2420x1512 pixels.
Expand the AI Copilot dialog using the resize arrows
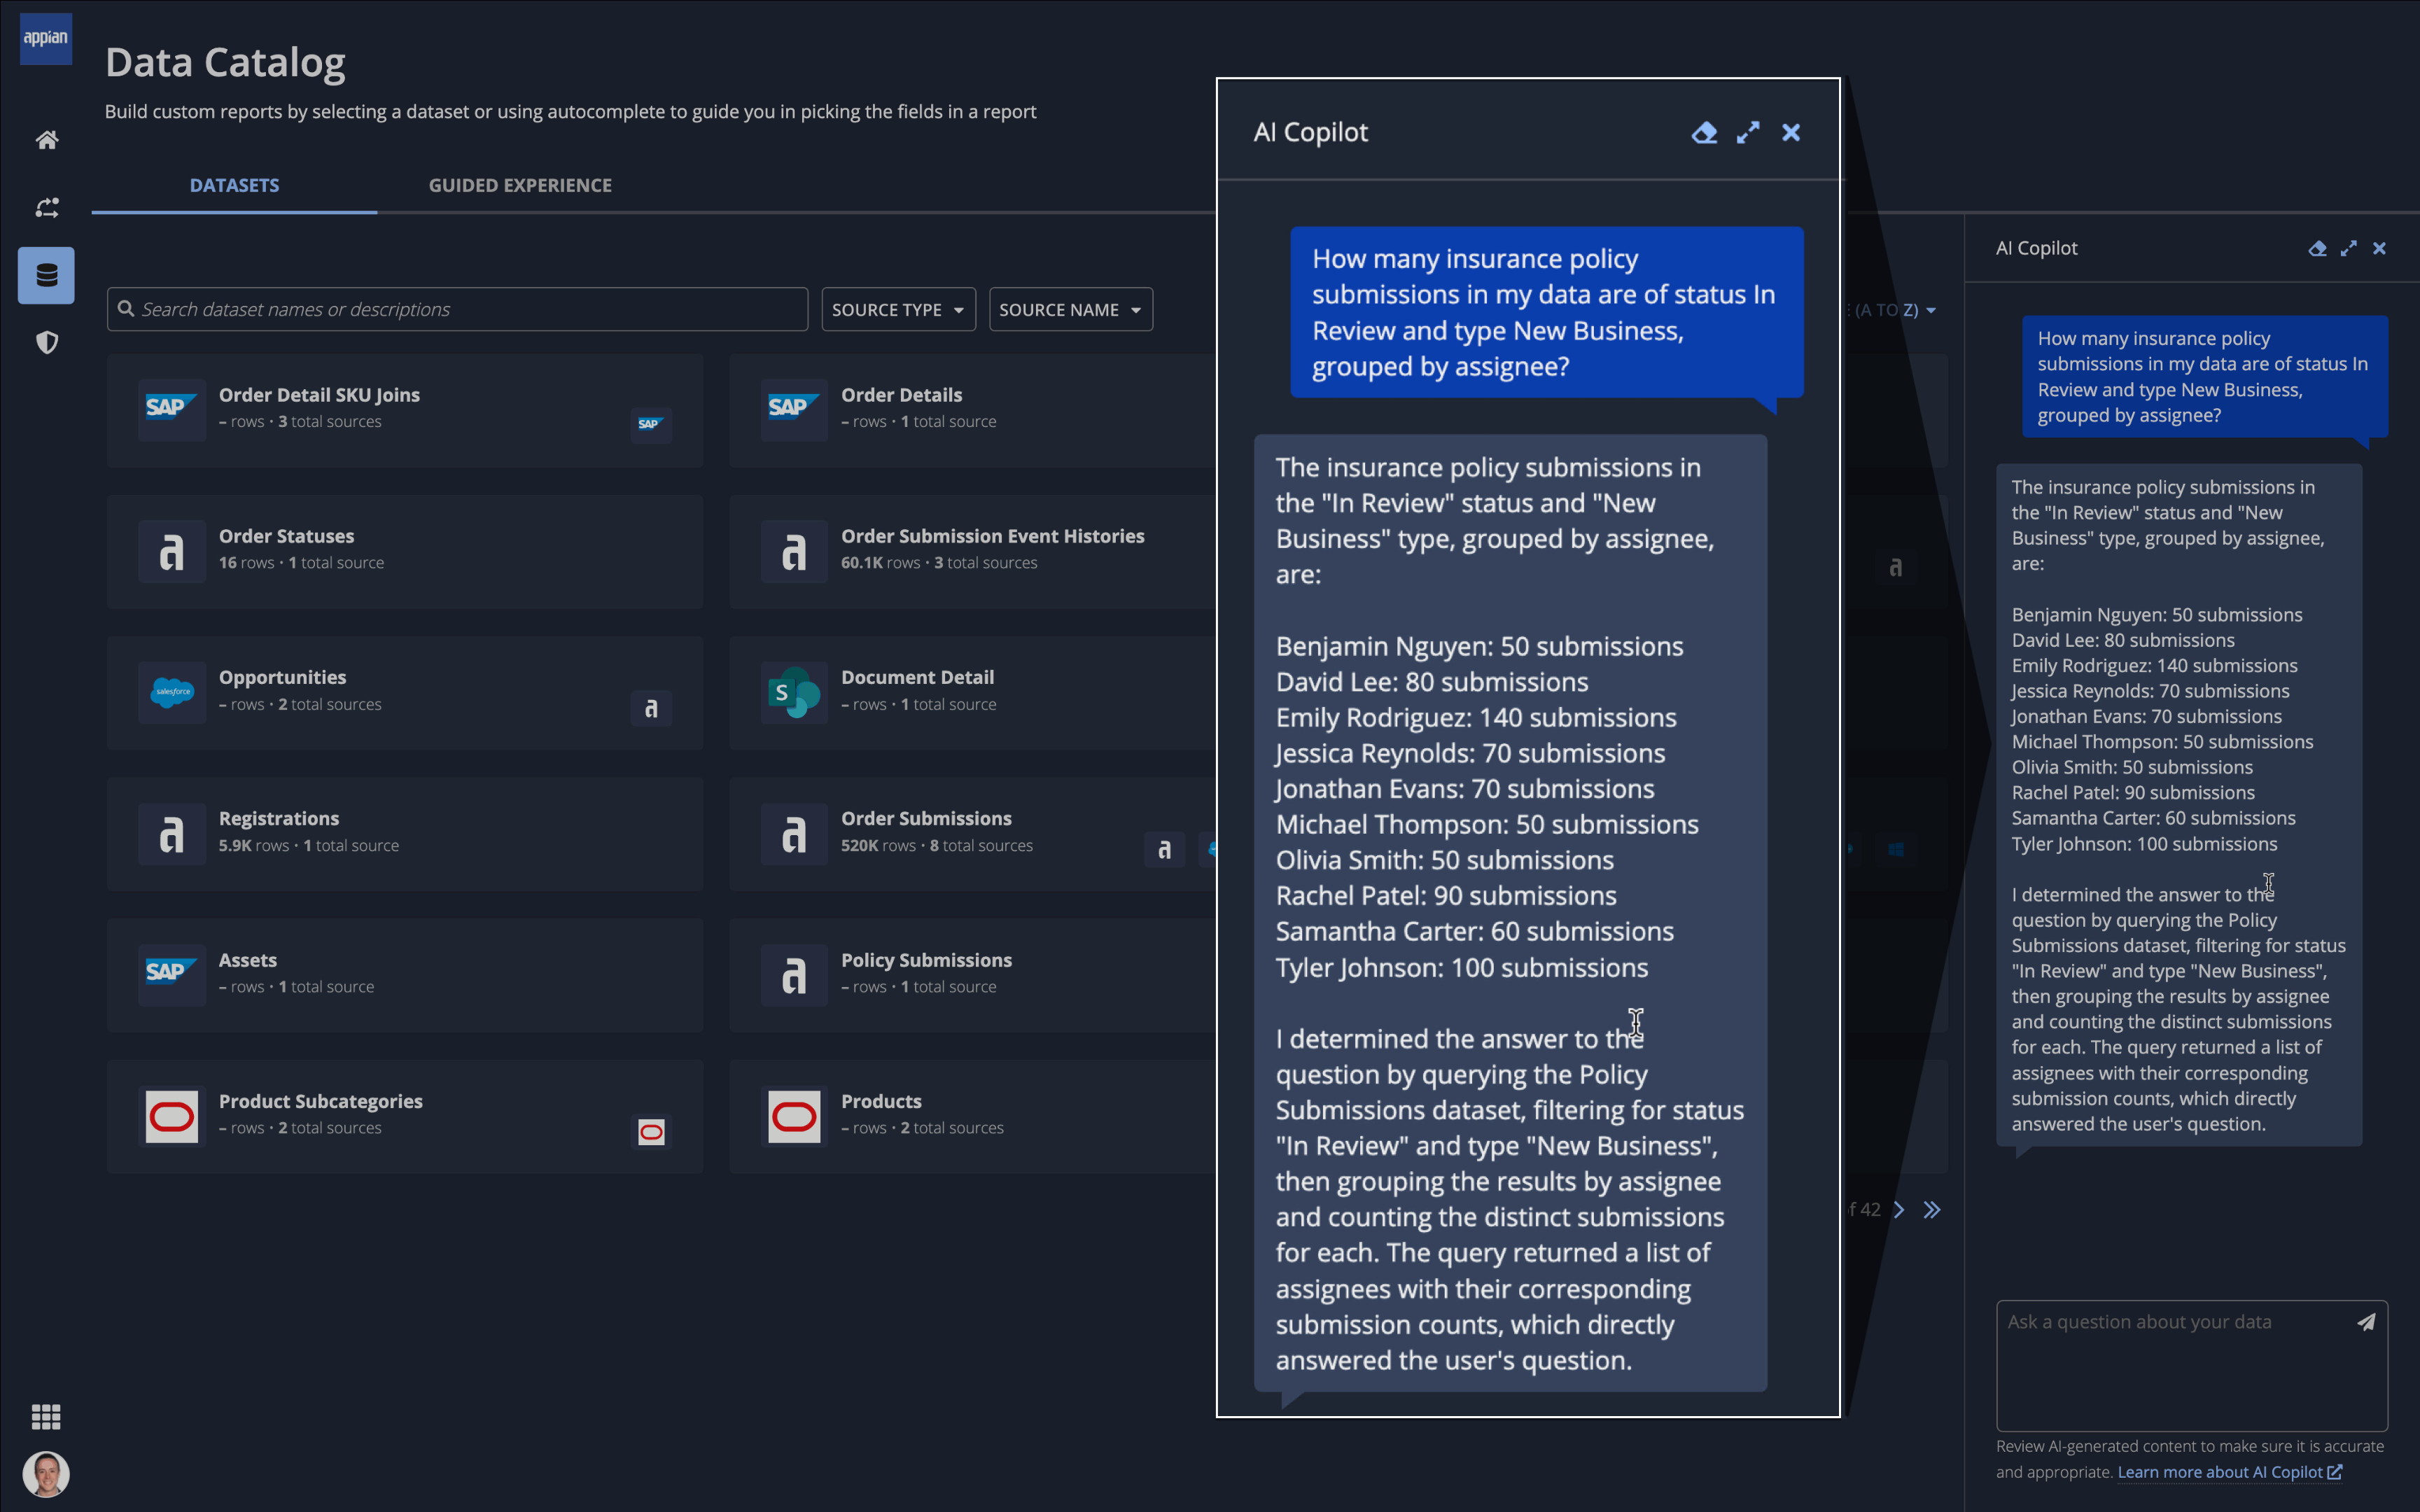click(1748, 132)
